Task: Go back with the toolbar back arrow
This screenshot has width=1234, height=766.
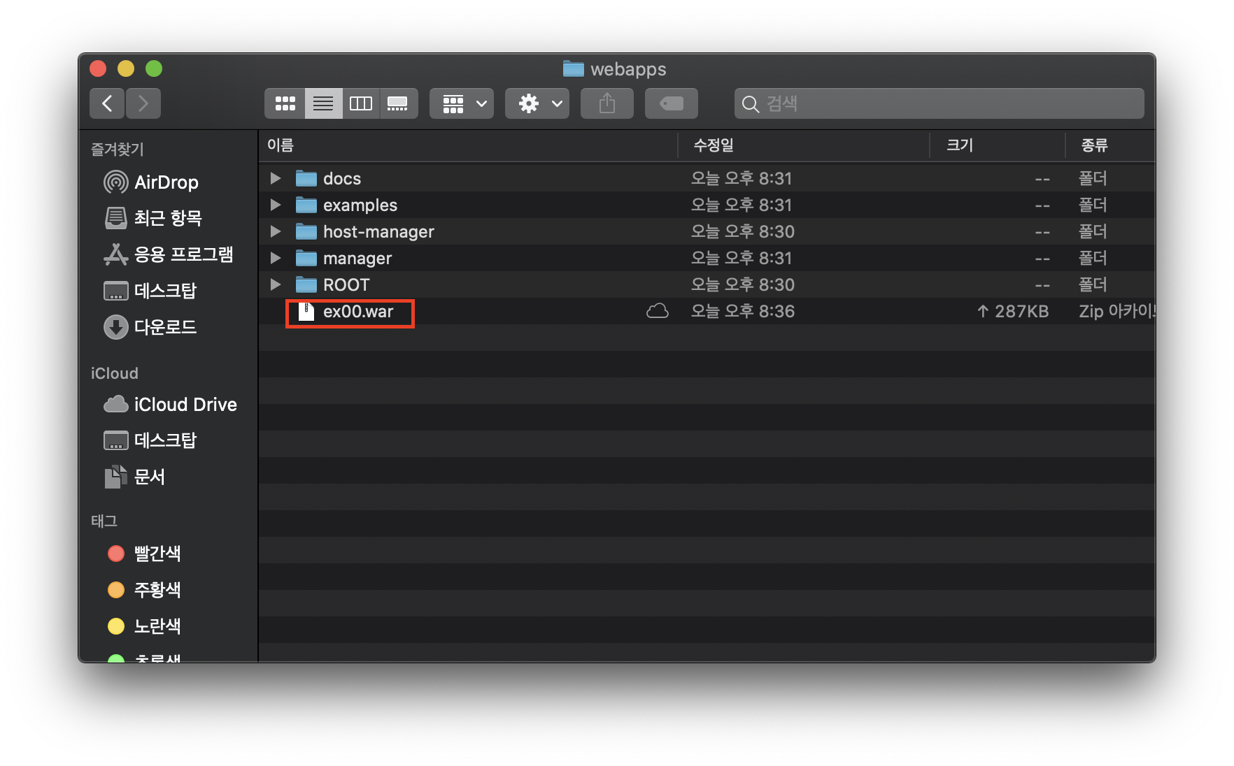Action: click(x=107, y=103)
